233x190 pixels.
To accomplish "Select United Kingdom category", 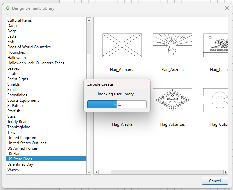I will (x=46, y=138).
